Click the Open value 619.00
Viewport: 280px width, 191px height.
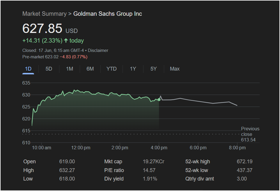point(67,162)
